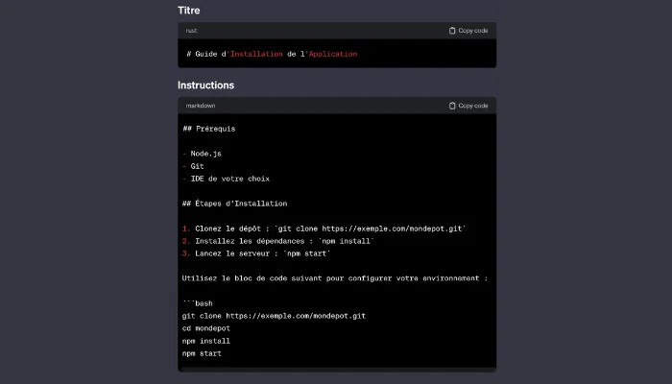Image resolution: width=672 pixels, height=384 pixels.
Task: Click the 'cd mondepot' line
Action: (x=206, y=328)
